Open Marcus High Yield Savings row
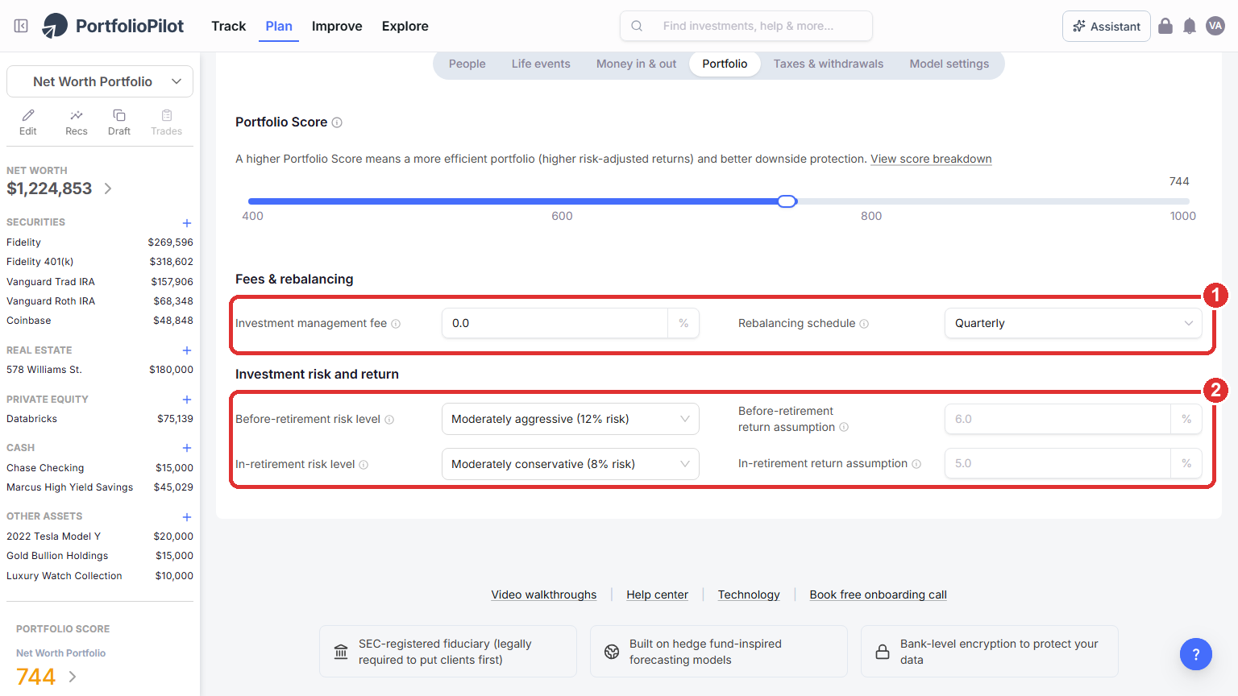This screenshot has height=696, width=1238. pyautogui.click(x=100, y=487)
